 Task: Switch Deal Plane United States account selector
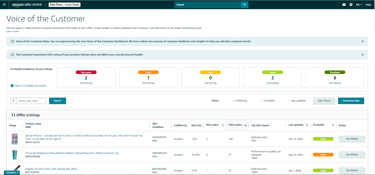[x=64, y=5]
